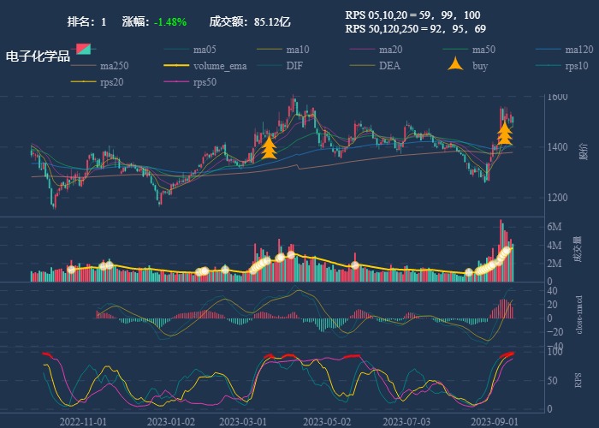The height and width of the screenshot is (428, 599).
Task: Click the rps20 yellow legend line icon
Action: (83, 82)
